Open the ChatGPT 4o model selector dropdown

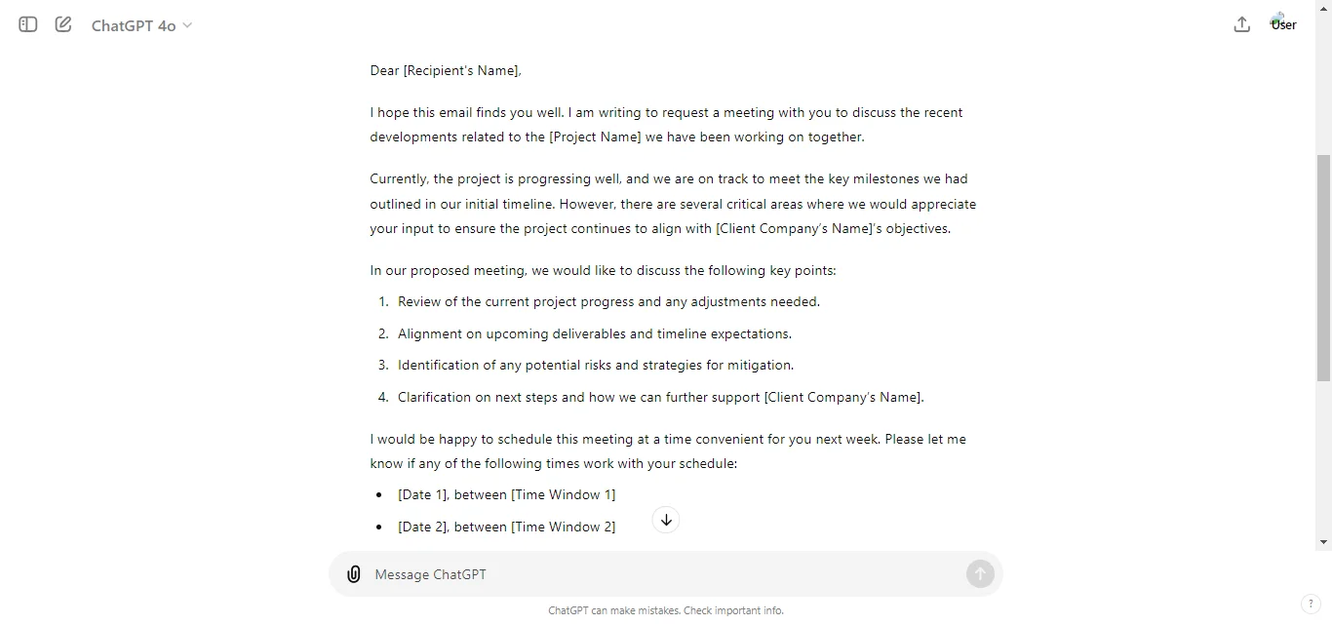click(141, 25)
